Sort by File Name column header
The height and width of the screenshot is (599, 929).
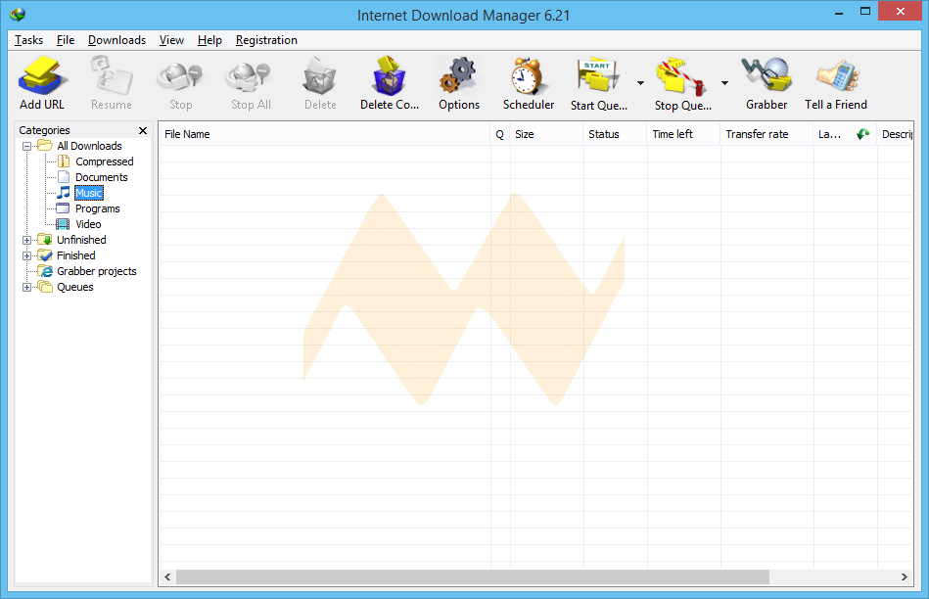click(x=325, y=134)
